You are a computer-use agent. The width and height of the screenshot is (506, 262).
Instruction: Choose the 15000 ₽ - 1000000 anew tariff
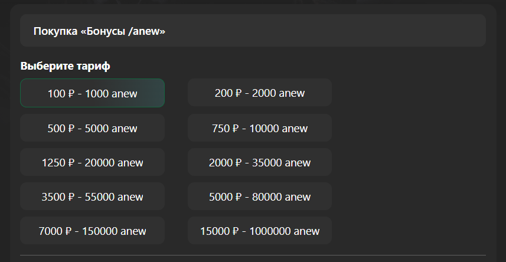click(260, 230)
